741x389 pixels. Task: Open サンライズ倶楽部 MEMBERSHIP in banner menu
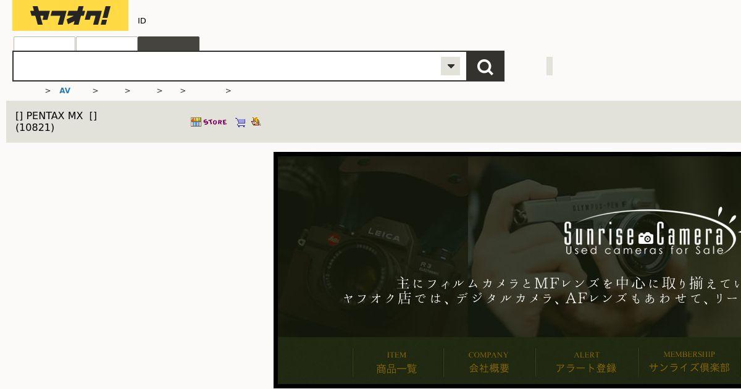[689, 362]
